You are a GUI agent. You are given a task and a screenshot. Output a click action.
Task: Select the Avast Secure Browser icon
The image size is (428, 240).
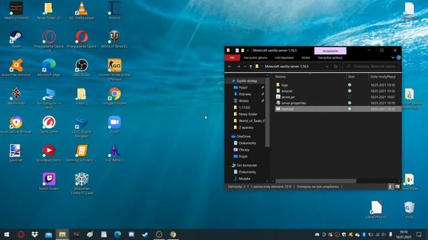pos(16,125)
